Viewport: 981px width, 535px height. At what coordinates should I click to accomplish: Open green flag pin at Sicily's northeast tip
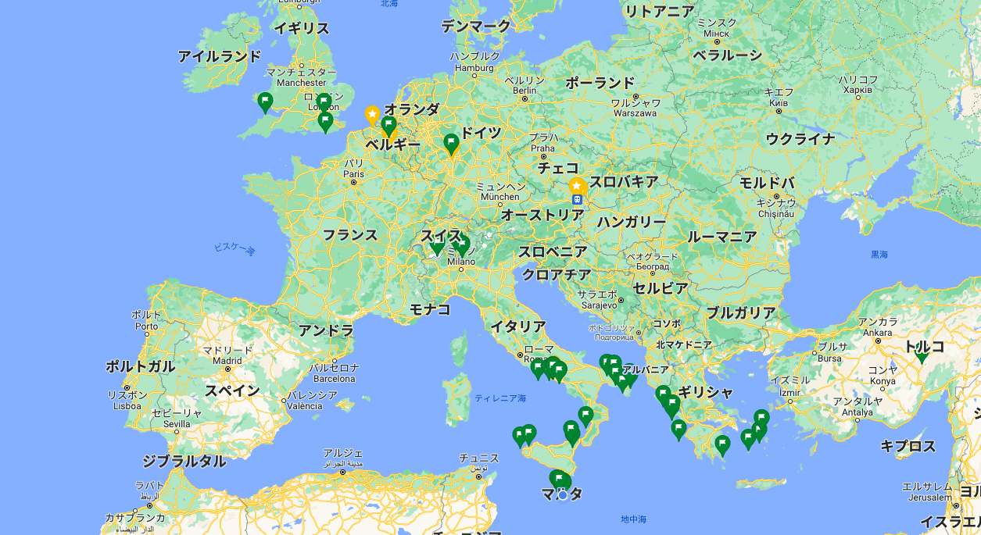point(571,430)
